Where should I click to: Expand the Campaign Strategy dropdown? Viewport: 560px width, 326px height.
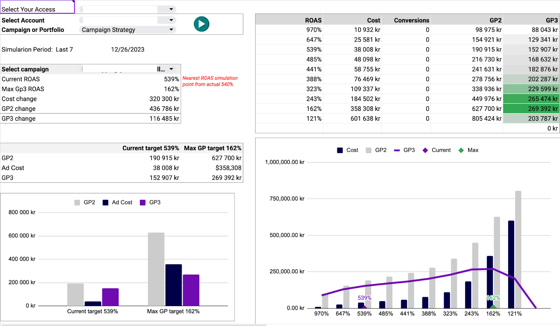(171, 30)
